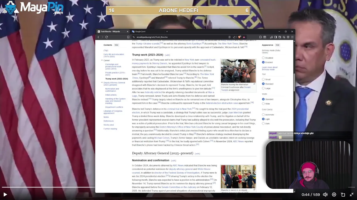This screenshot has width=357, height=200.
Task: Open the Leo AI sparkle icon
Action: (x=284, y=37)
